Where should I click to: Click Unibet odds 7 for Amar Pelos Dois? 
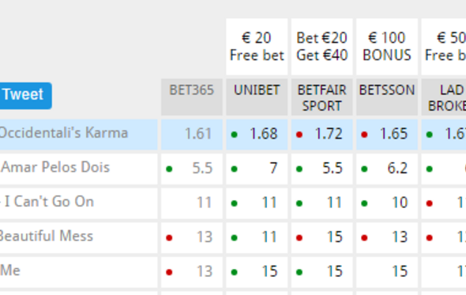pos(274,168)
